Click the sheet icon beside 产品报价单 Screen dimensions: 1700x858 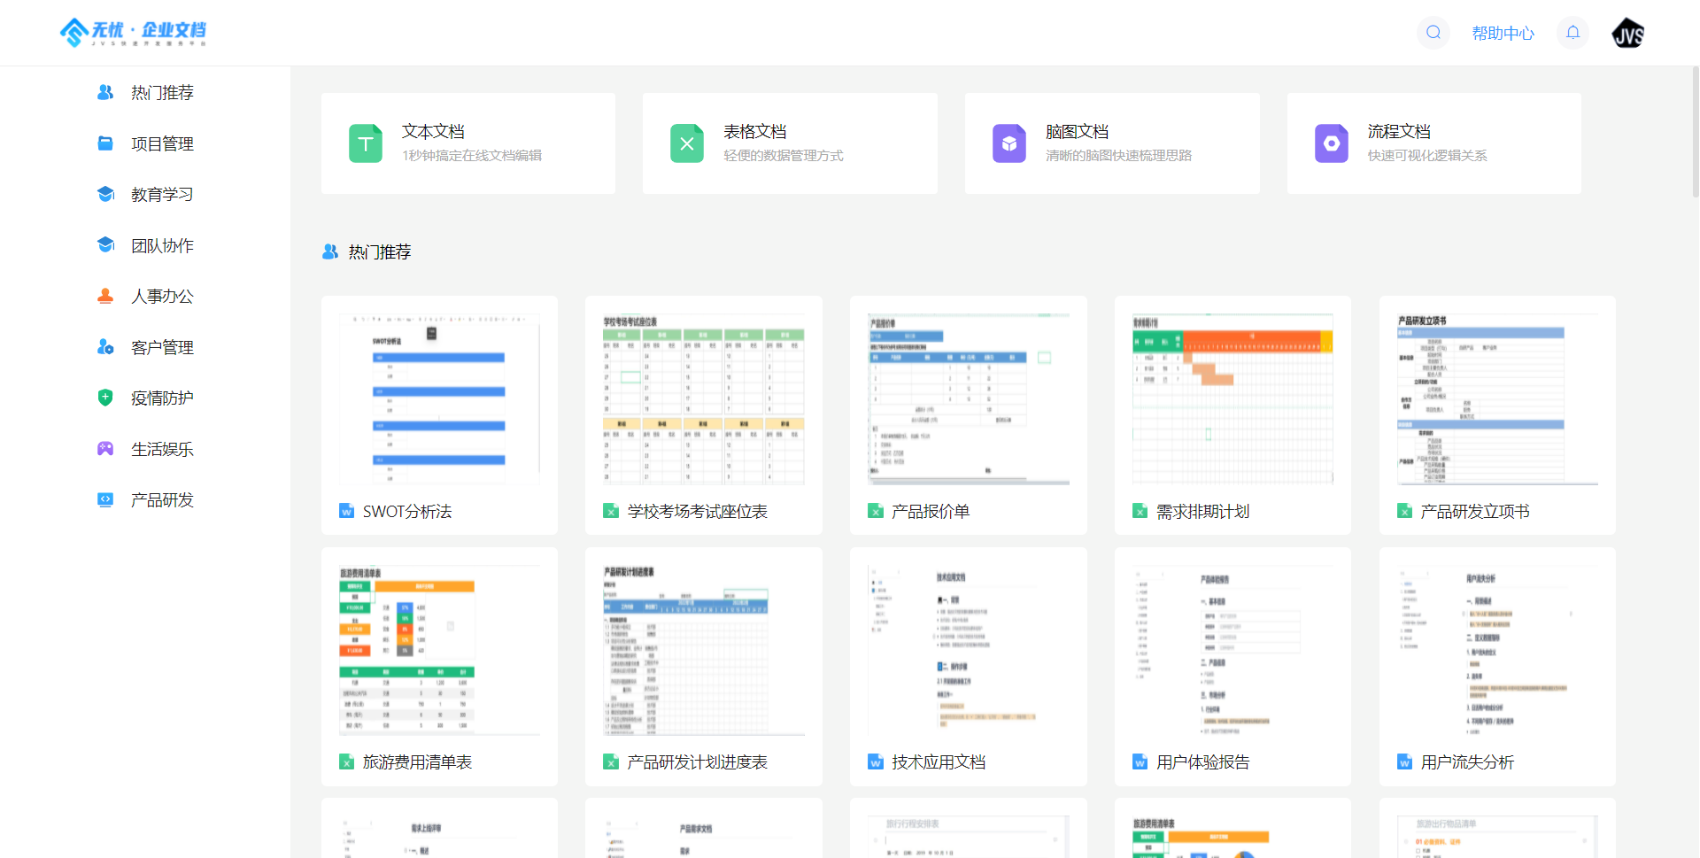pyautogui.click(x=876, y=511)
